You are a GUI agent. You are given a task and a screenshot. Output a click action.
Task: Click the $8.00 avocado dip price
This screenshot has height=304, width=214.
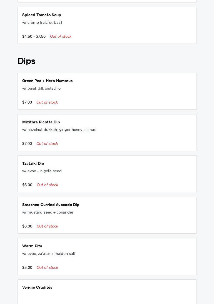pos(27,226)
